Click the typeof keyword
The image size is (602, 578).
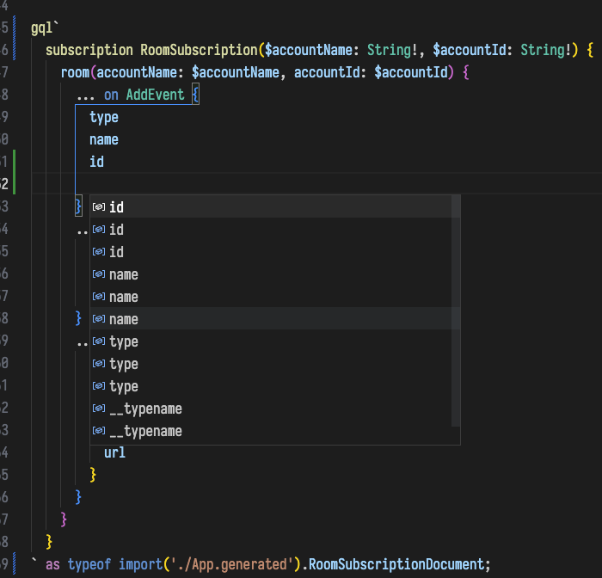tap(89, 564)
